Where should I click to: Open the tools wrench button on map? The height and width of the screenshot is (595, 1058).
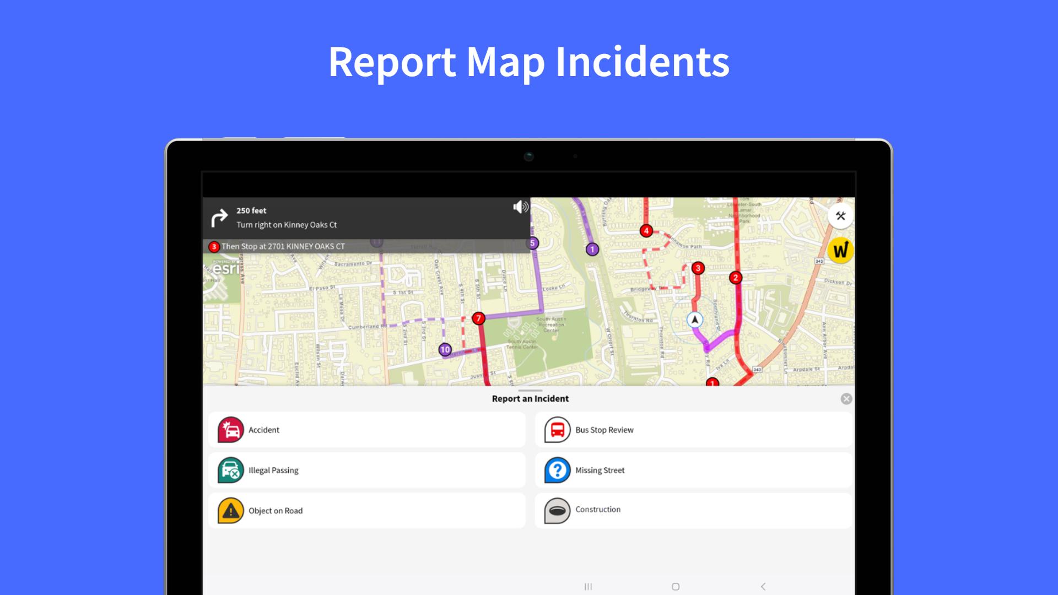click(x=840, y=216)
